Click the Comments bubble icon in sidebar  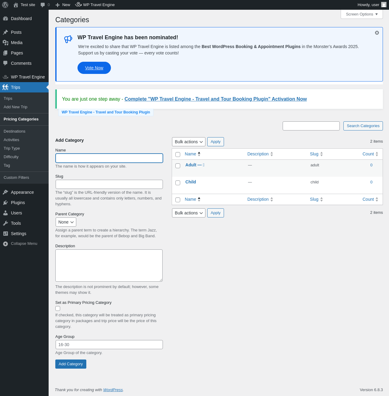[x=5, y=63]
